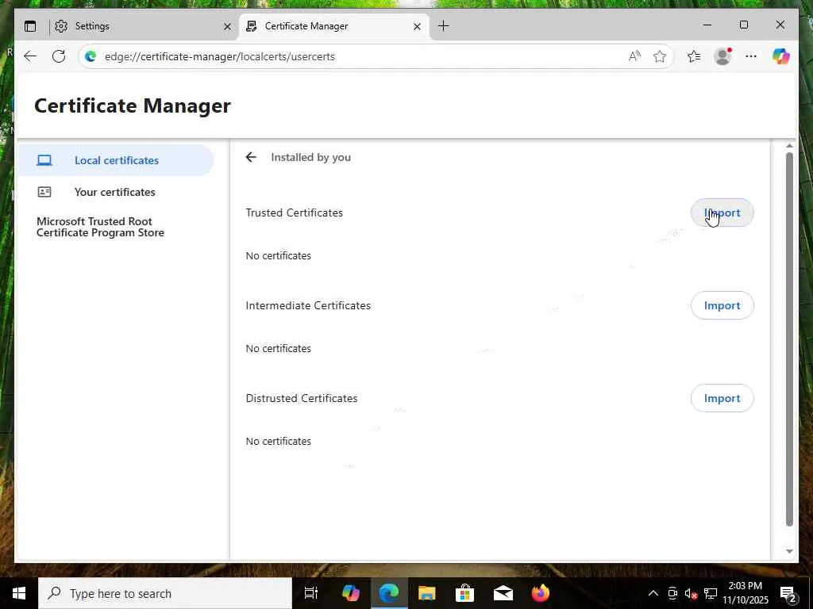Open Meet Now tray icon
813x609 pixels.
pyautogui.click(x=672, y=593)
